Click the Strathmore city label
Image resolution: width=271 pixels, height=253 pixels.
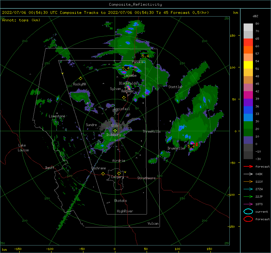click(x=146, y=178)
